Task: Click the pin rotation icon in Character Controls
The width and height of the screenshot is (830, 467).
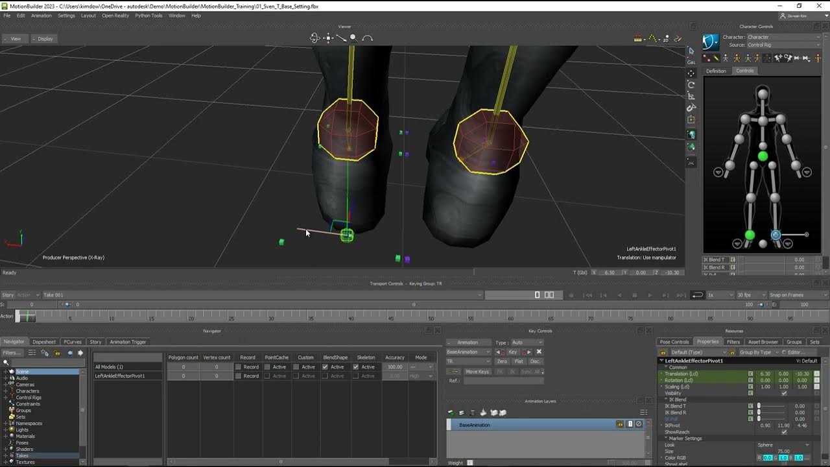Action: pos(788,58)
